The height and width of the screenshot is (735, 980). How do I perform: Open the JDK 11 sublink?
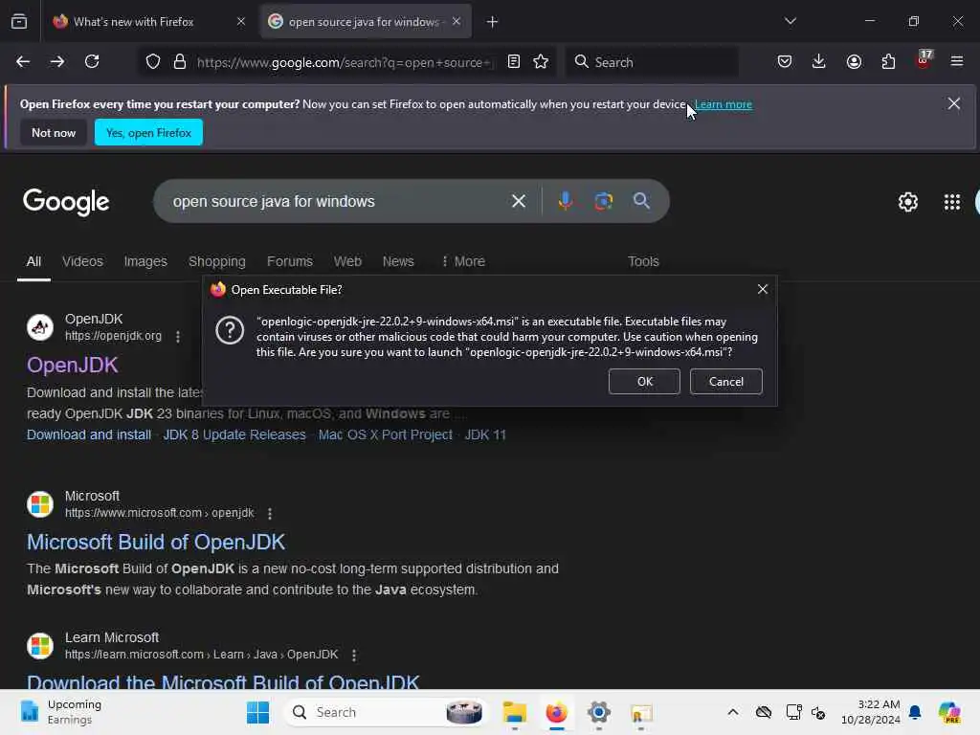[485, 435]
